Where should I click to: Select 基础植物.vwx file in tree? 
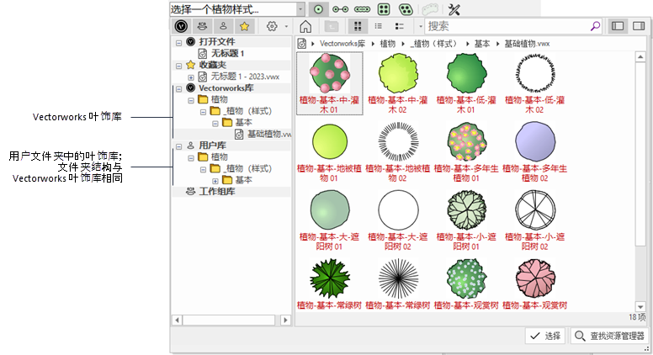269,134
